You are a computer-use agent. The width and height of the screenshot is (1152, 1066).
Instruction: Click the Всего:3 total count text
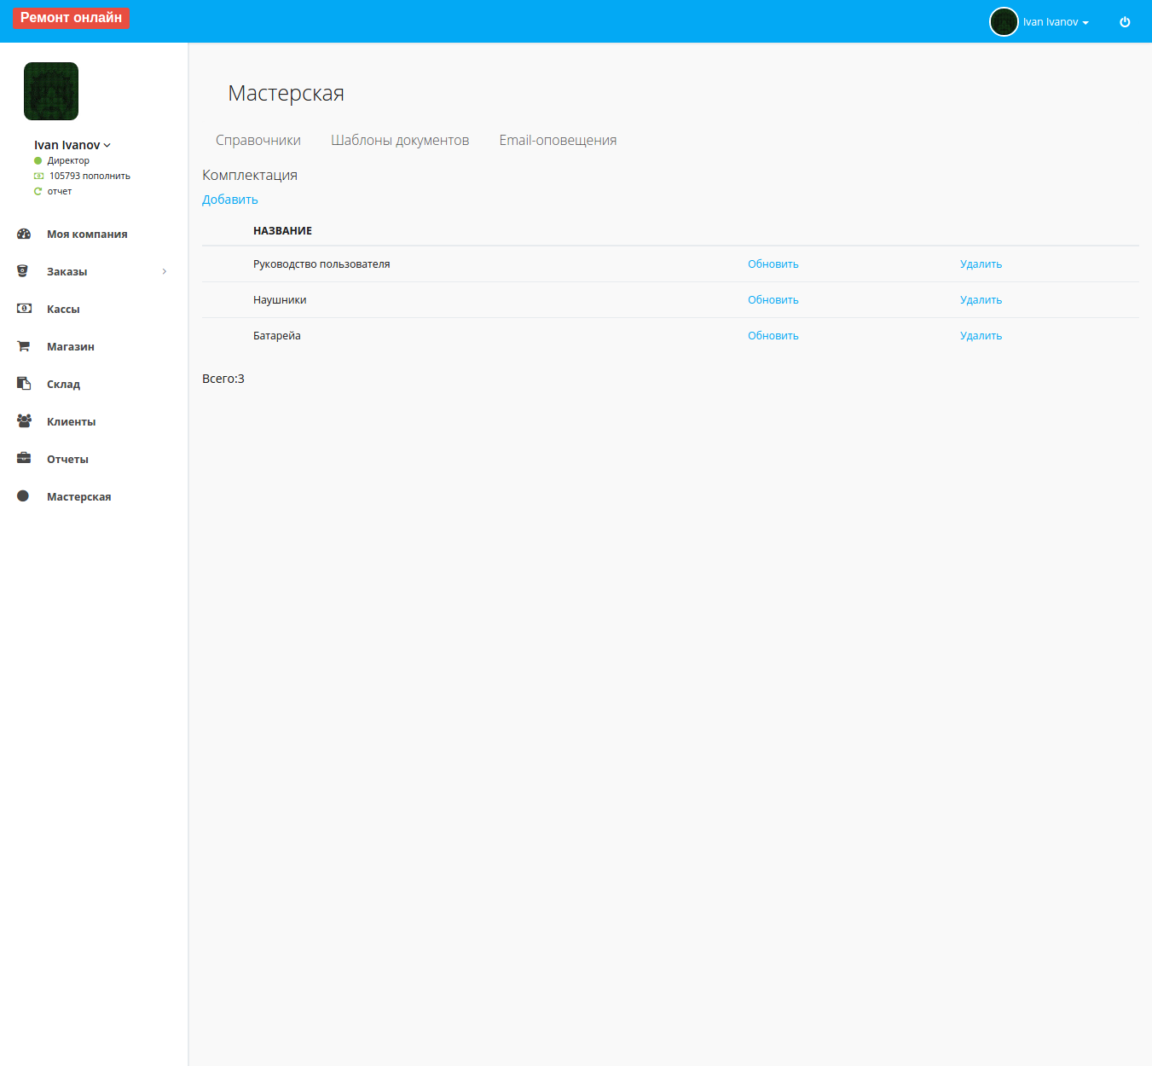(x=223, y=379)
